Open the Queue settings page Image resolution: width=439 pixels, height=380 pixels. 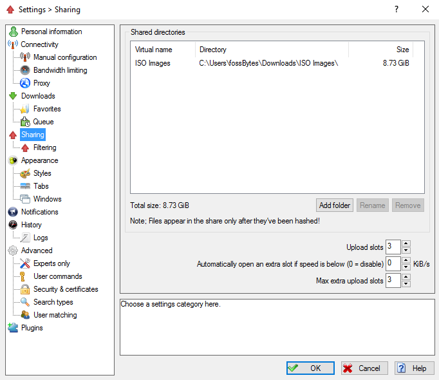tap(43, 122)
